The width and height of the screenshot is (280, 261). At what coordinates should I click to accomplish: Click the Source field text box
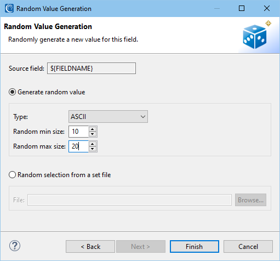[x=92, y=69]
